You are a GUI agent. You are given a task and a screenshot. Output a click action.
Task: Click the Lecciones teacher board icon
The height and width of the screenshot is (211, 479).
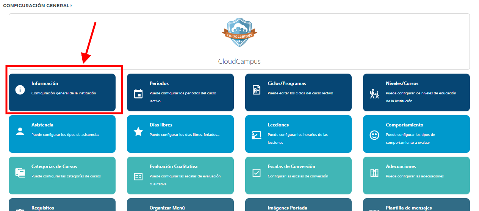coord(257,135)
